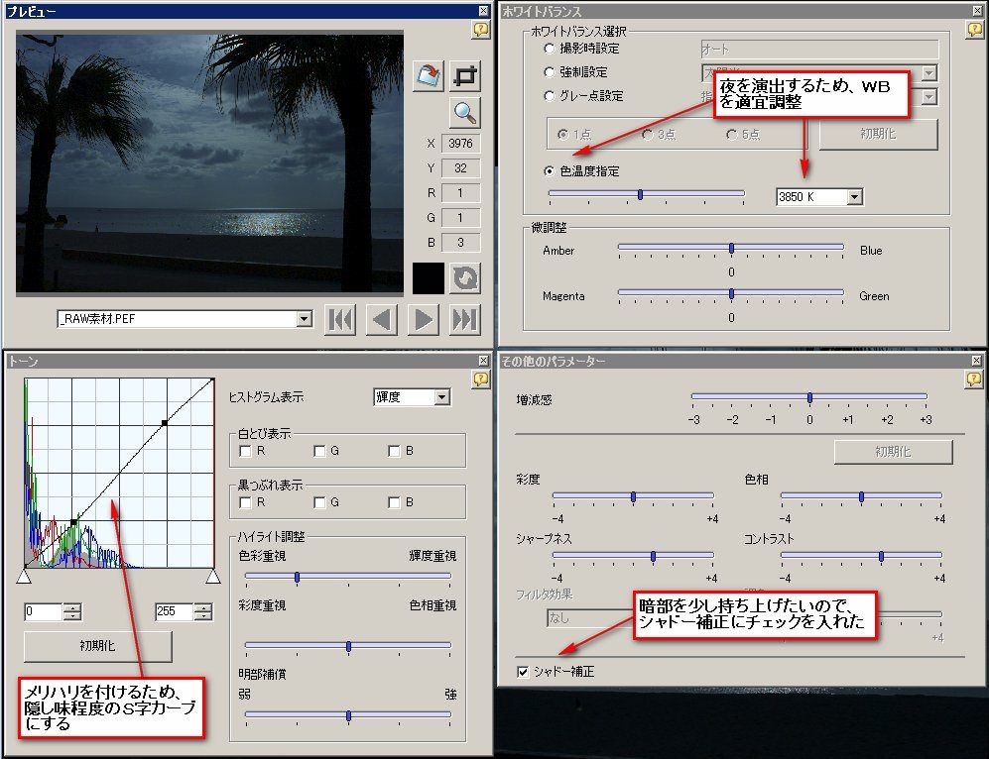Image resolution: width=989 pixels, height=759 pixels.
Task: Jump to first image button
Action: 340,319
